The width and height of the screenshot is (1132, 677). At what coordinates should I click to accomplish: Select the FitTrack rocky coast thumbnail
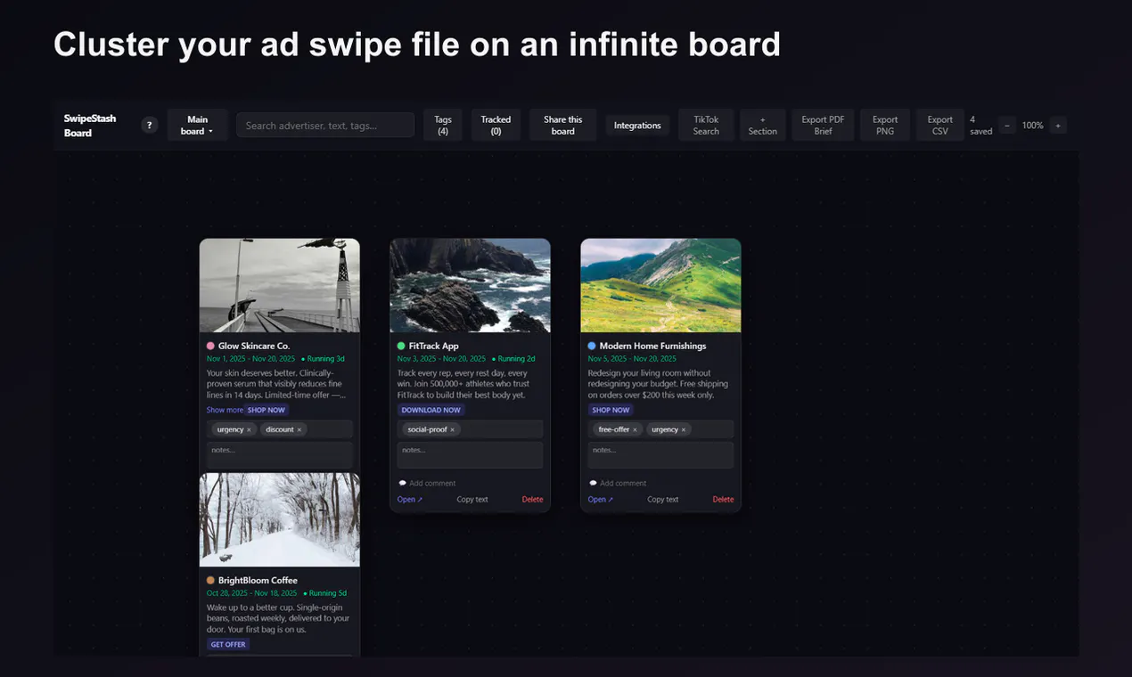click(x=470, y=285)
